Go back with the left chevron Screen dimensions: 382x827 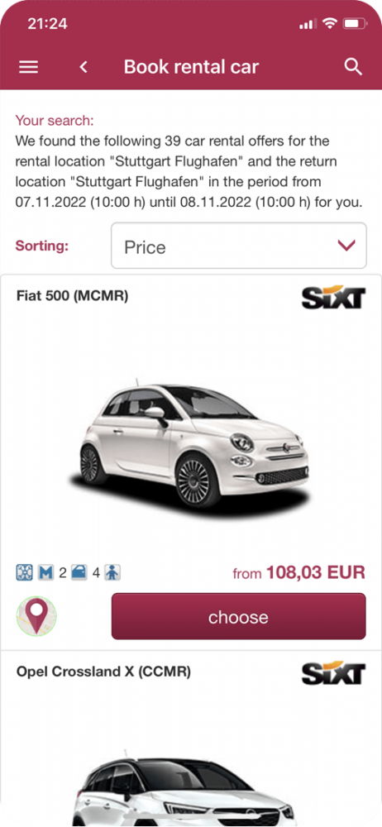click(83, 67)
